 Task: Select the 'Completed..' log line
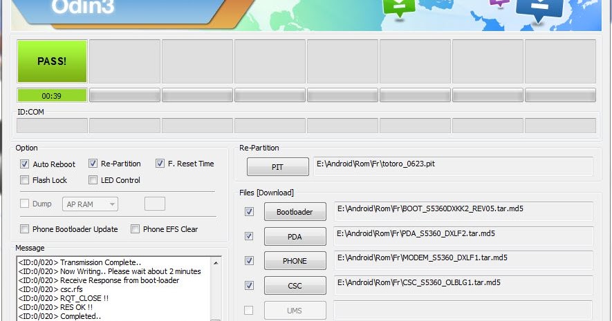[x=59, y=316]
